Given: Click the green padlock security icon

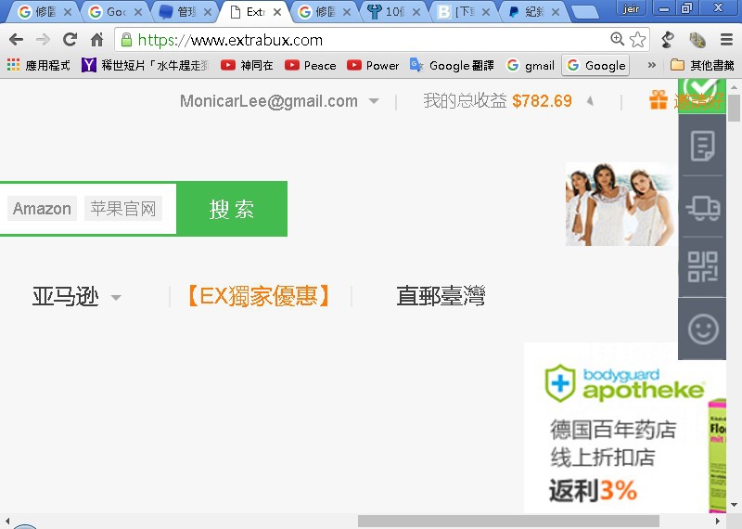Looking at the screenshot, I should 126,40.
